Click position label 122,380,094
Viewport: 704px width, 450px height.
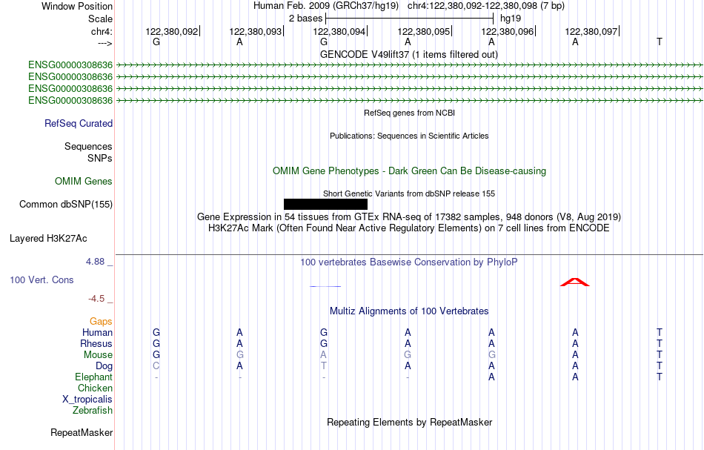pyautogui.click(x=339, y=31)
